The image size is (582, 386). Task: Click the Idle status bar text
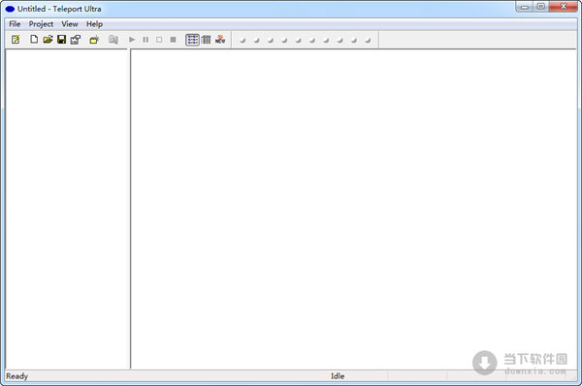coord(338,376)
